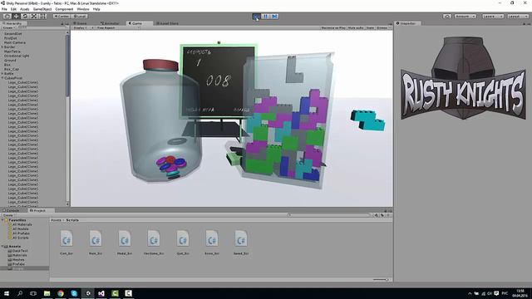532x299 pixels.
Task: Select the Rect transform tool
Action: (x=43, y=17)
